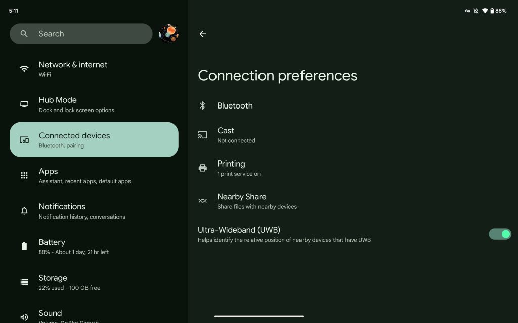Open Printing with 1 print service on
The height and width of the screenshot is (323, 518).
pos(239,168)
